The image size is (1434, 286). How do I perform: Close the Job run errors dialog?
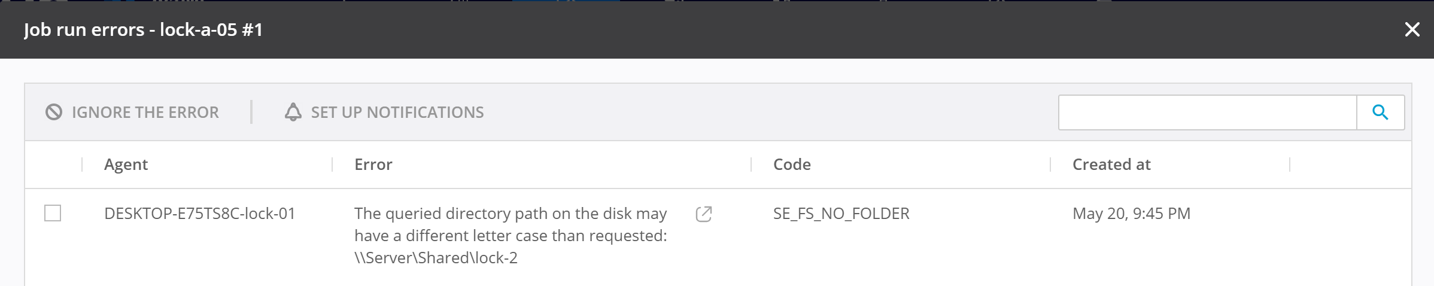tap(1412, 29)
